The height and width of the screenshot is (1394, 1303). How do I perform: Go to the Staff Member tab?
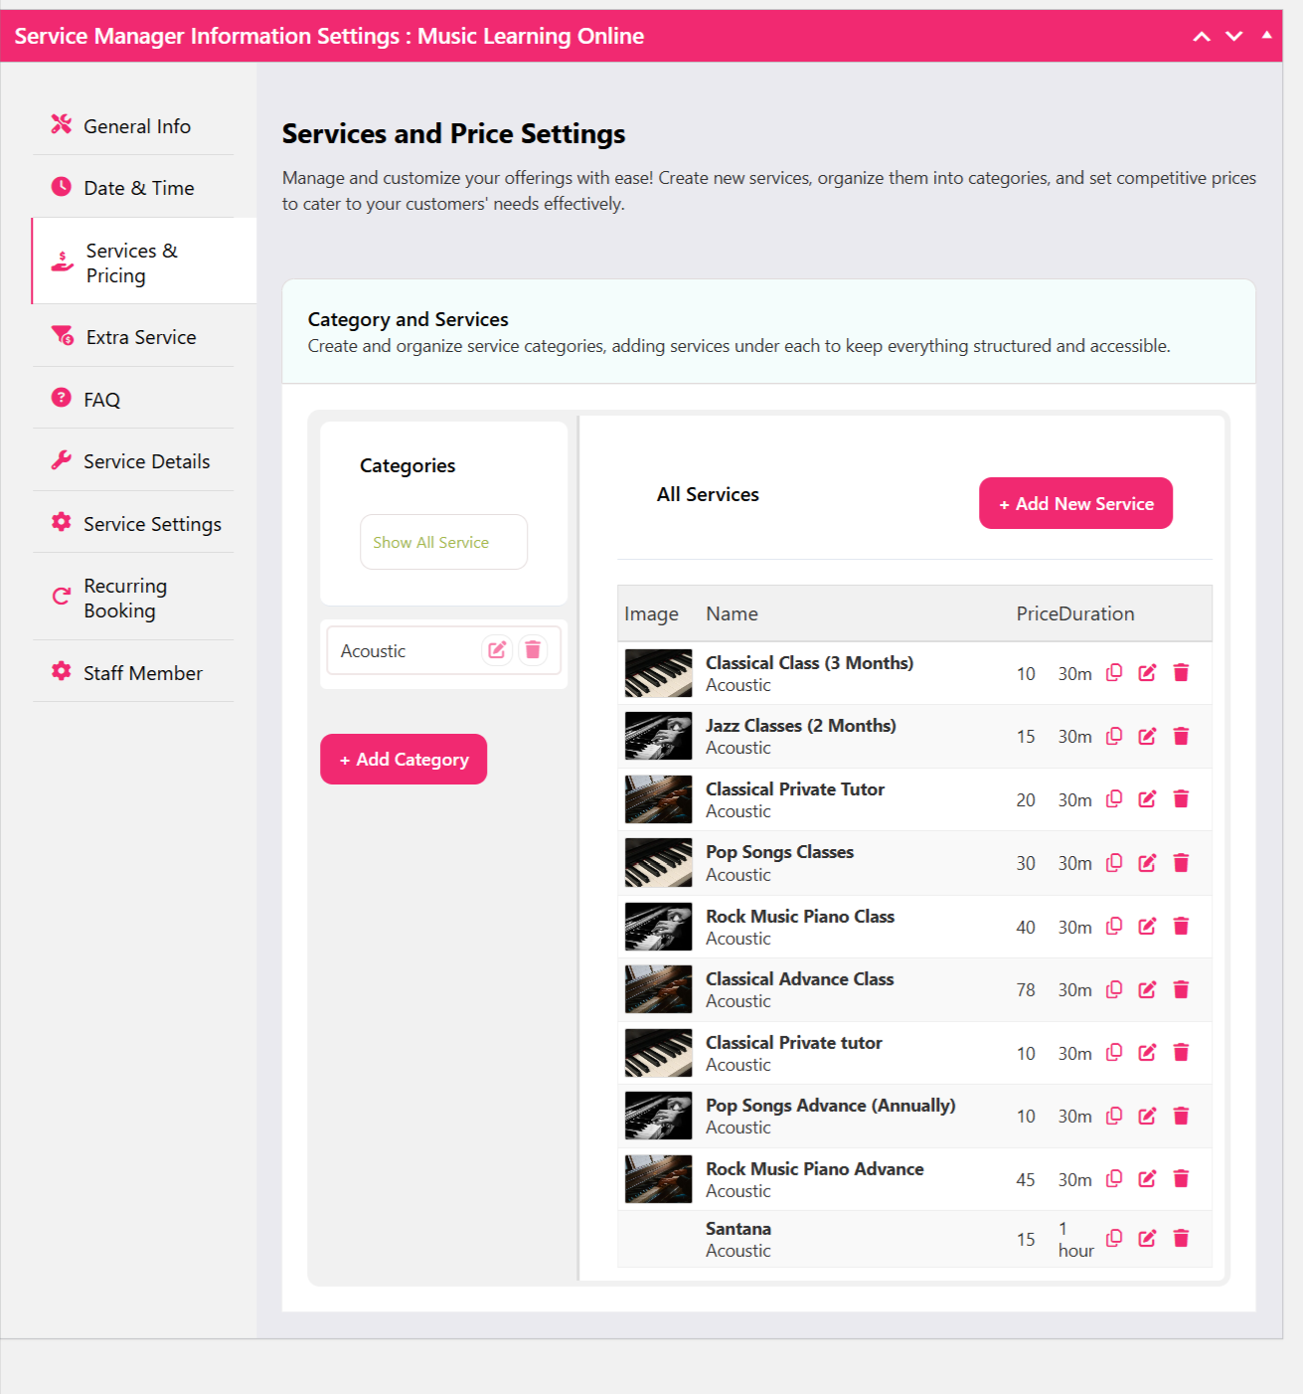142,673
